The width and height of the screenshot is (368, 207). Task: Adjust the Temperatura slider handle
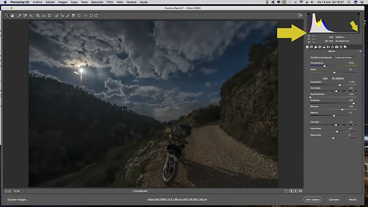[x=324, y=66]
